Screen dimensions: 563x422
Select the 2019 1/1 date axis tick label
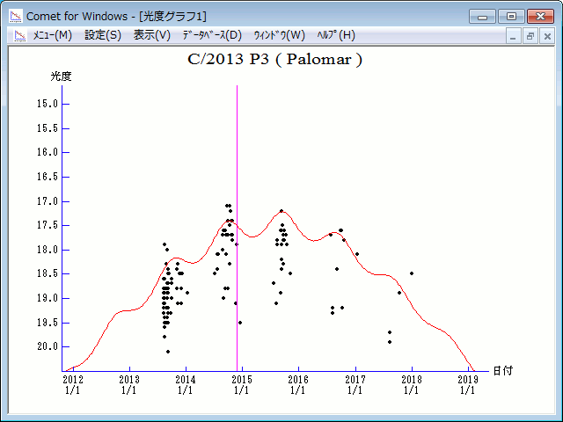click(x=467, y=384)
